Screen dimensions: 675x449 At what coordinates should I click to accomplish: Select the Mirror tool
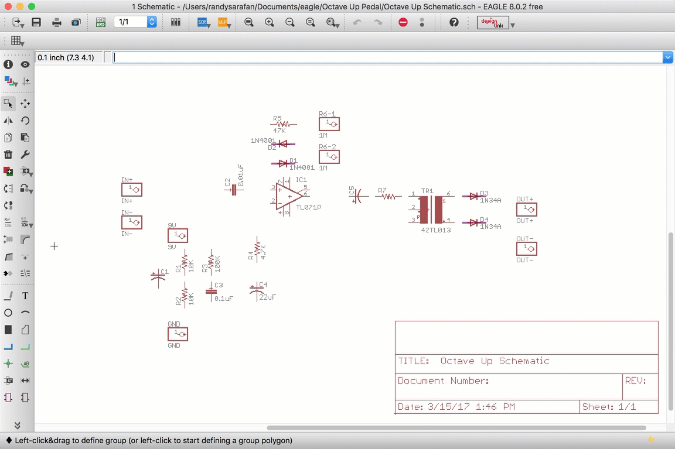pyautogui.click(x=8, y=121)
